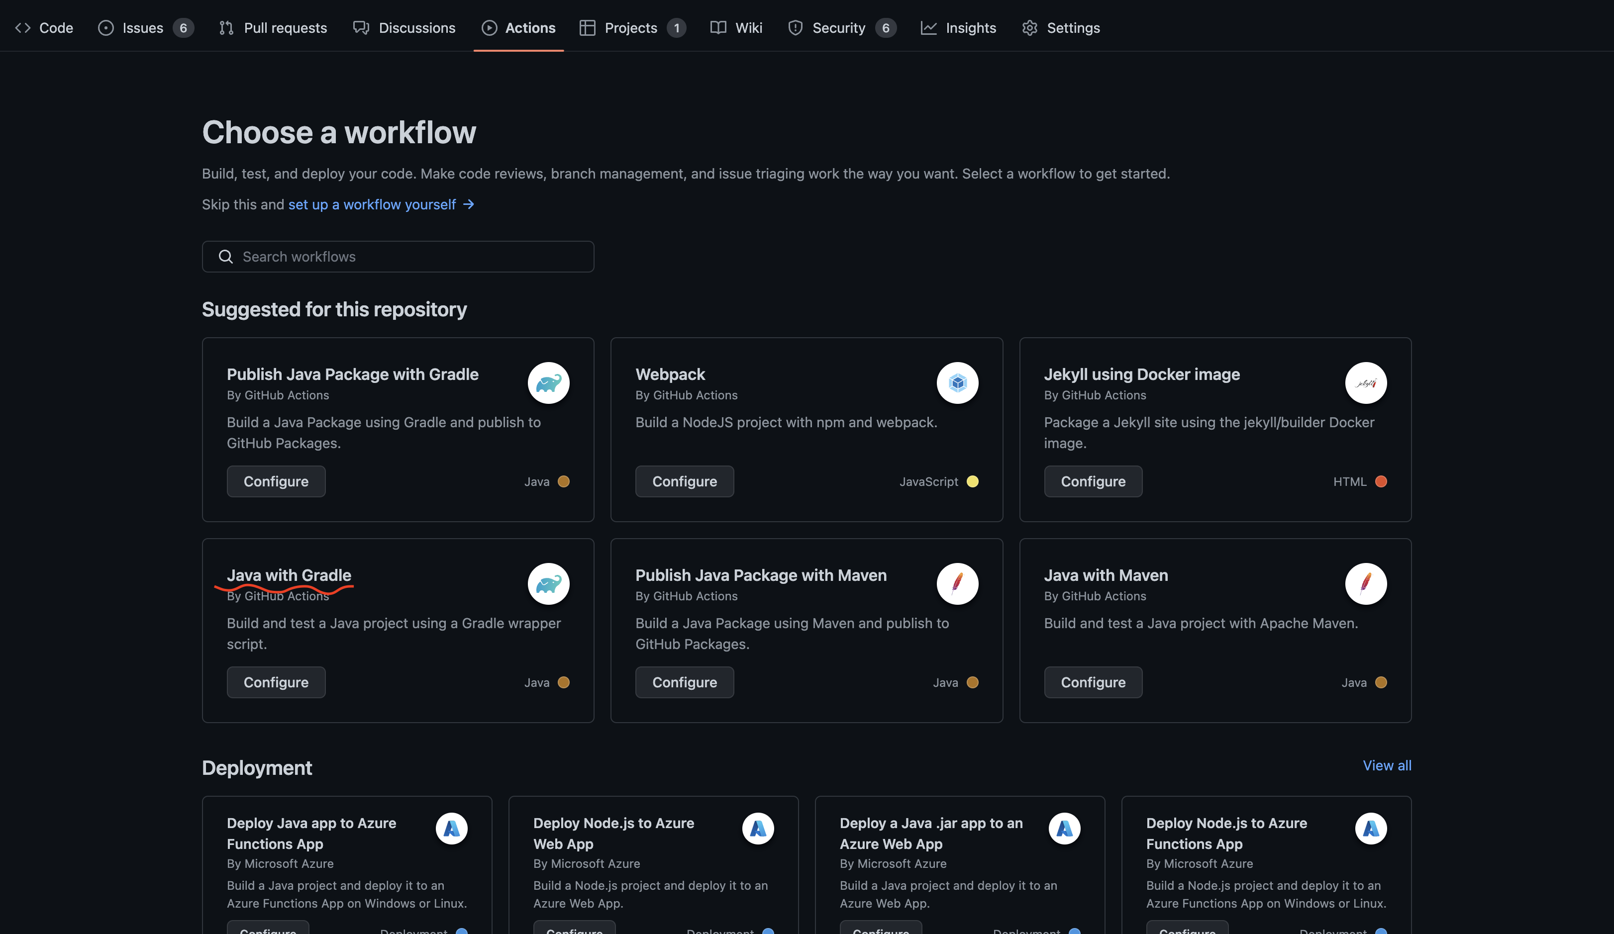Configure Java with Maven workflow
Viewport: 1614px width, 934px height.
coord(1093,682)
